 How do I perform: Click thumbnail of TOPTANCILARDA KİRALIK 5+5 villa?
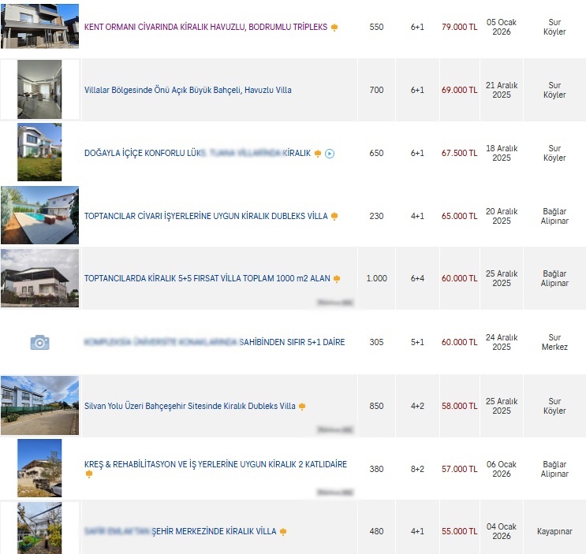click(39, 278)
